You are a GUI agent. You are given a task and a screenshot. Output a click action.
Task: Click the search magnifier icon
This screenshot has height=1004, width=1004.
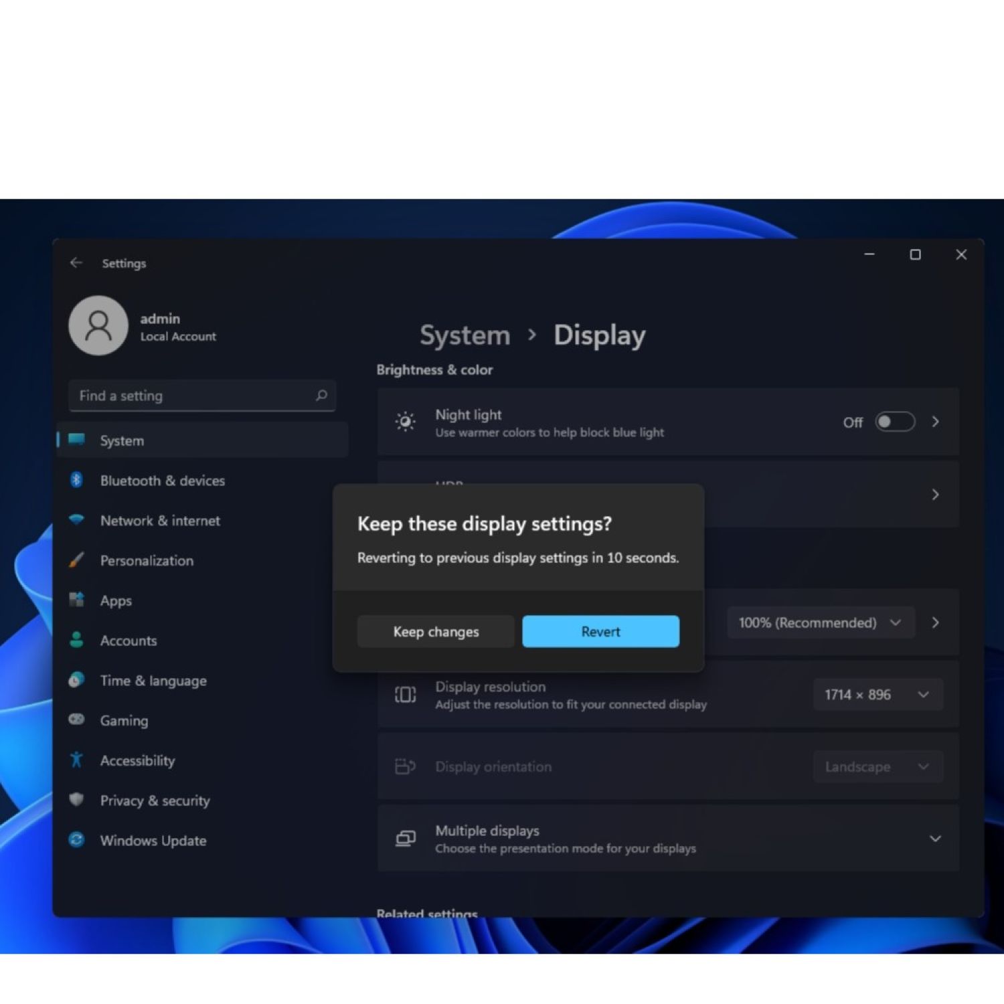[321, 396]
